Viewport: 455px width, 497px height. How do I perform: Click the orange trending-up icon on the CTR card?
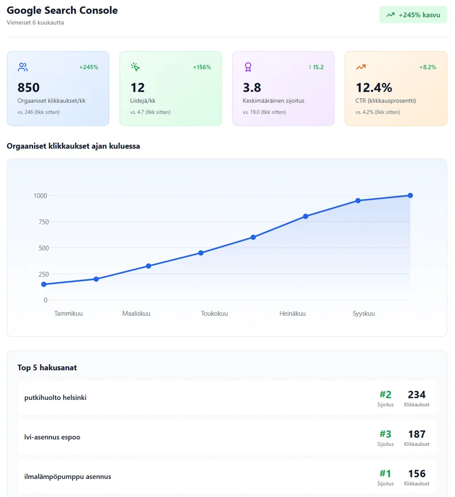coord(361,67)
